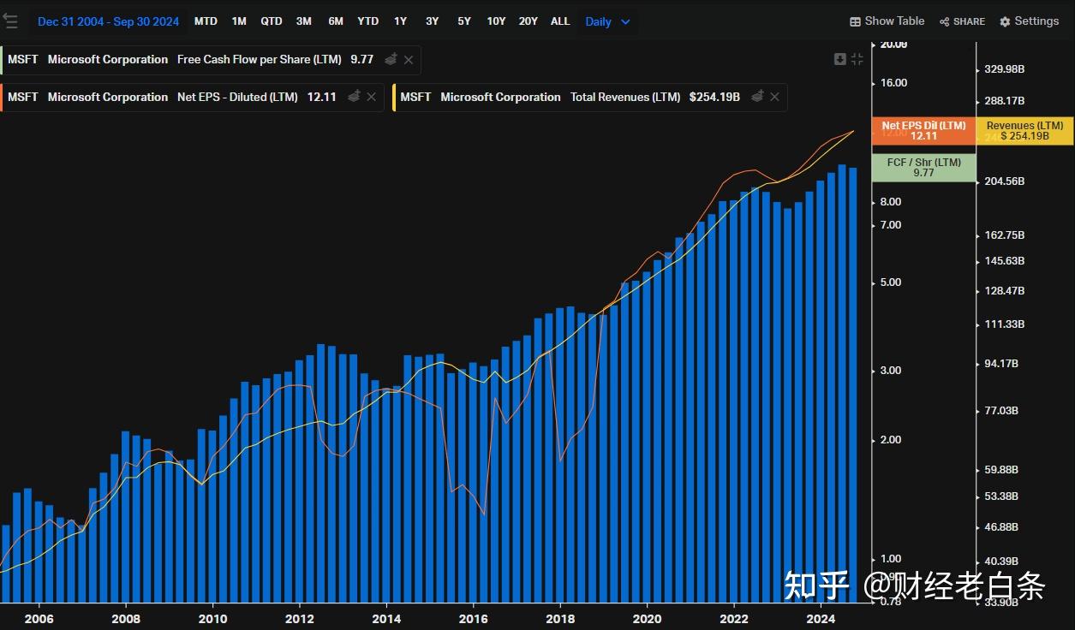Screen dimensions: 1075x630
Task: Click the green FCF / Shr axis label
Action: click(923, 167)
